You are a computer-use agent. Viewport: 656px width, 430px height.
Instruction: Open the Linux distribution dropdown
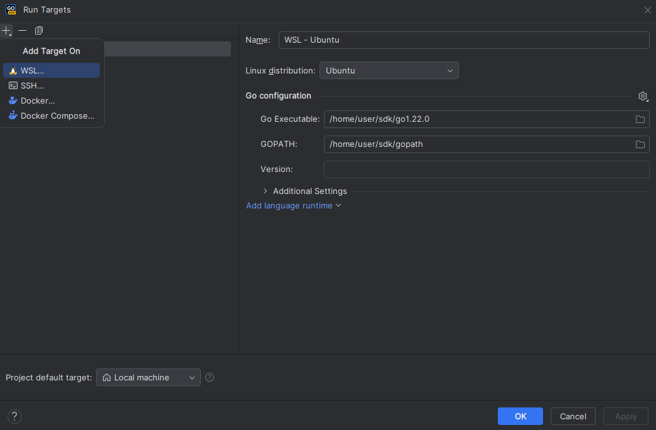click(x=389, y=70)
